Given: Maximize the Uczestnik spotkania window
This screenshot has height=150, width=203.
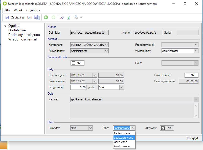Looking at the screenshot, I should 185,4.
